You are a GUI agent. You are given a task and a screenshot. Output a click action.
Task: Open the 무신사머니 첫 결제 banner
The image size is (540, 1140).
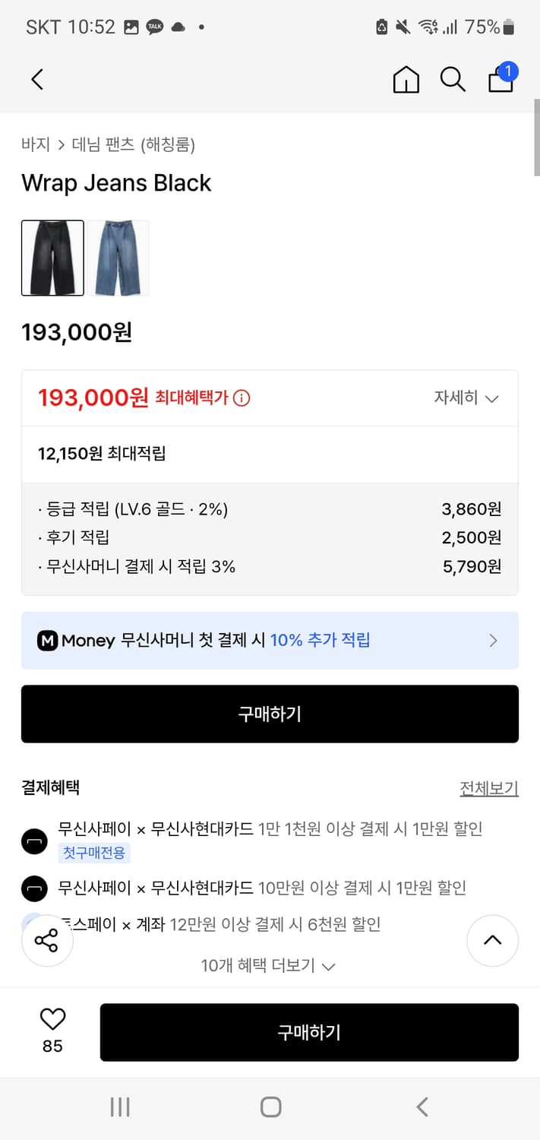coord(270,641)
